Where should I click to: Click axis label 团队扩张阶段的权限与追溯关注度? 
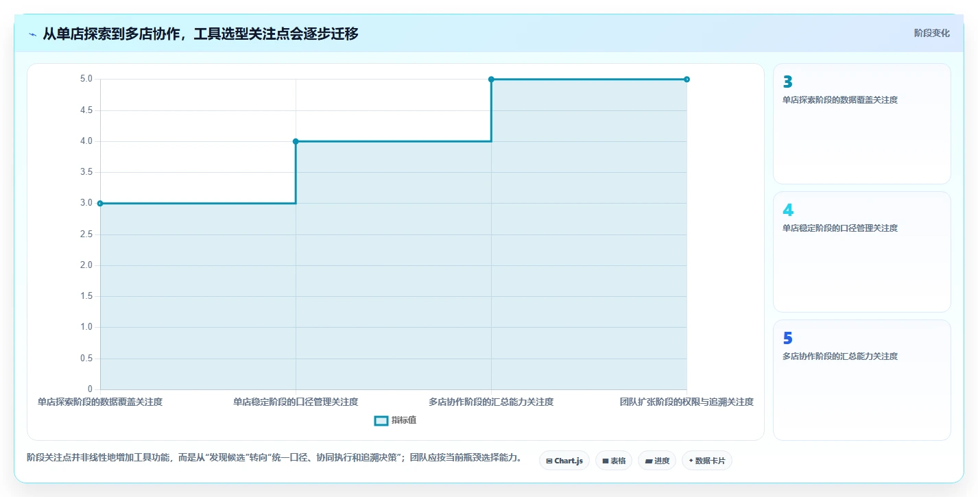[x=687, y=402]
